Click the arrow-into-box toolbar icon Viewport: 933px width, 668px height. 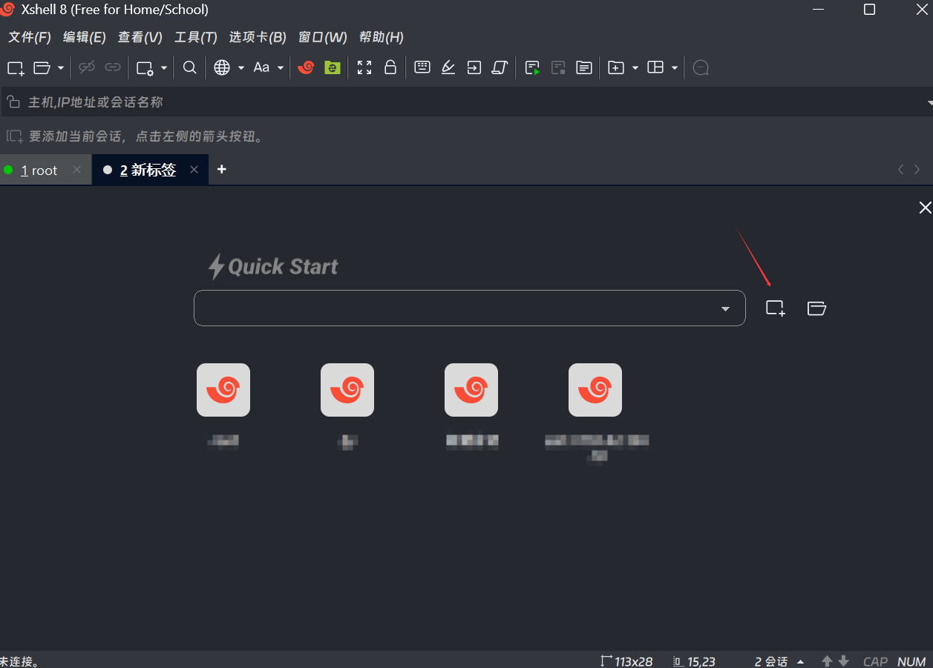click(474, 67)
